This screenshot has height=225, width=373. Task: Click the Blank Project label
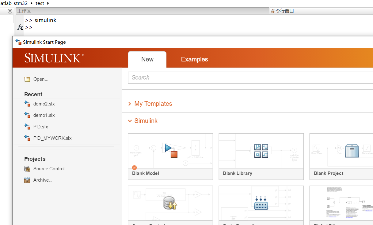[x=329, y=173]
